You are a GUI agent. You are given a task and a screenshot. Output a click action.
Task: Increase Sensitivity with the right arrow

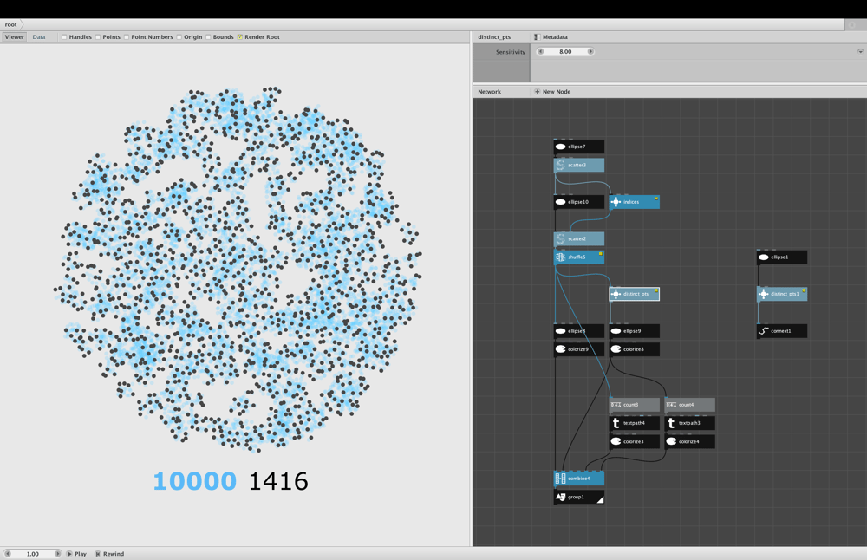[x=590, y=51]
